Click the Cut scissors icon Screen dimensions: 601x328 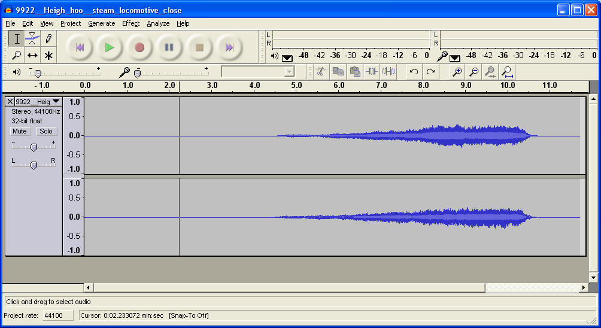321,72
